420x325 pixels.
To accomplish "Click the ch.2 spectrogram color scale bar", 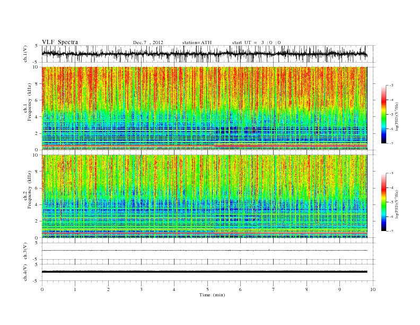I will 383,202.
